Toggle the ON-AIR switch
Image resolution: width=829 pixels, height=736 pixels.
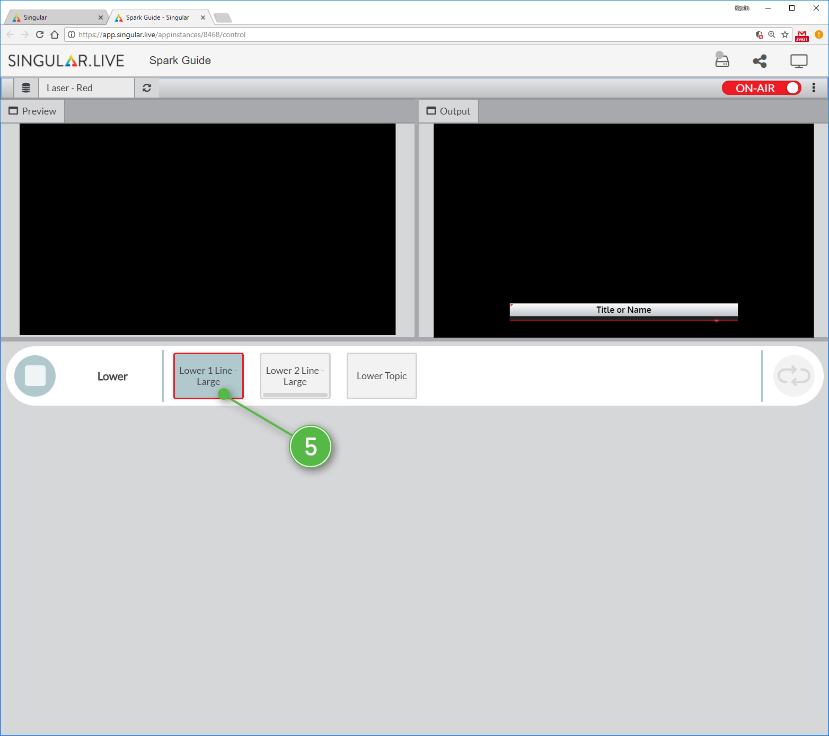coord(762,88)
